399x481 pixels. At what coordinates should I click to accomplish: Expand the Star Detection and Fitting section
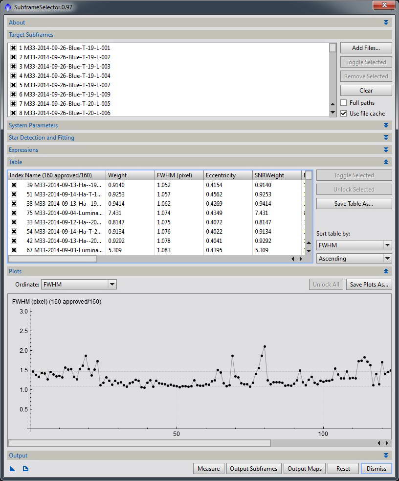click(386, 138)
